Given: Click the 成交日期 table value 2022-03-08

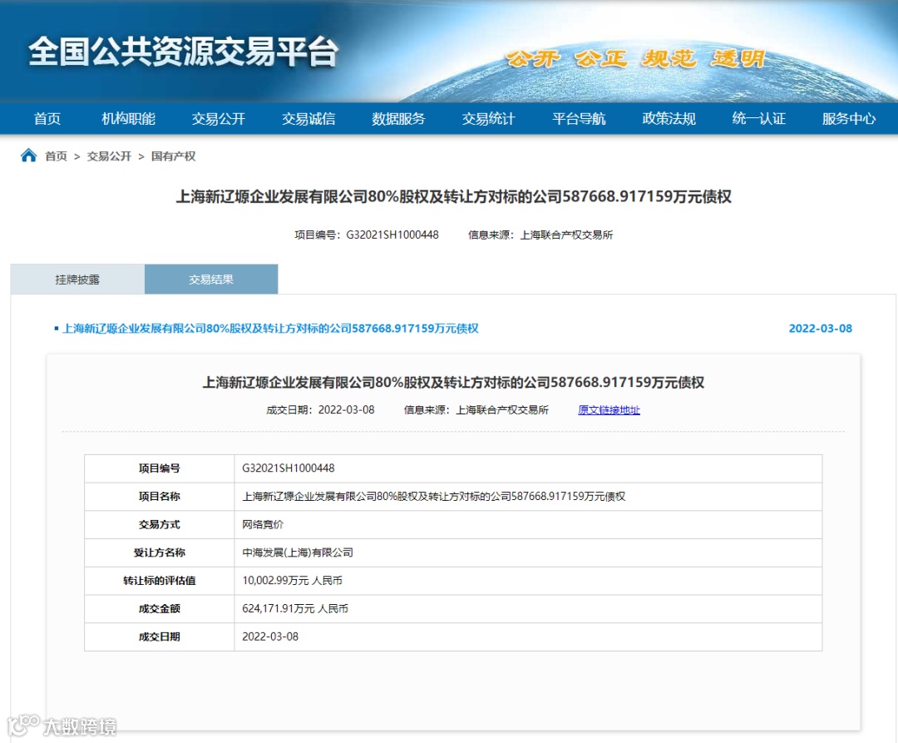Looking at the screenshot, I should tap(270, 637).
